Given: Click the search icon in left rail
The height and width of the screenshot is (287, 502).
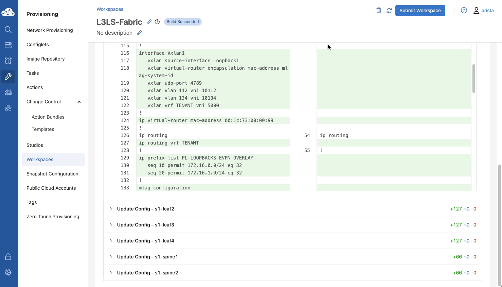Looking at the screenshot, I should click(8, 30).
